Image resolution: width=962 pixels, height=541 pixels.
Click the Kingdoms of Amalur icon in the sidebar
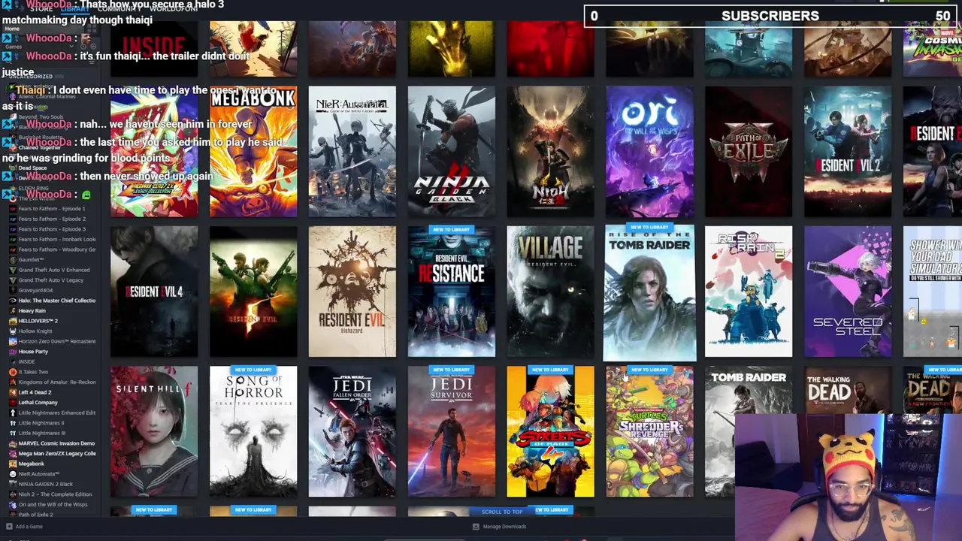(13, 382)
